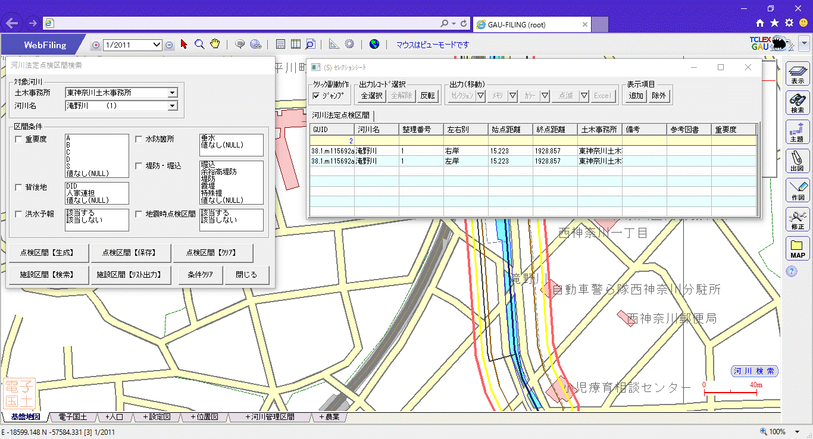Open the 検索 binoculars search panel
Viewport: 813px width, 439px height.
point(798,104)
